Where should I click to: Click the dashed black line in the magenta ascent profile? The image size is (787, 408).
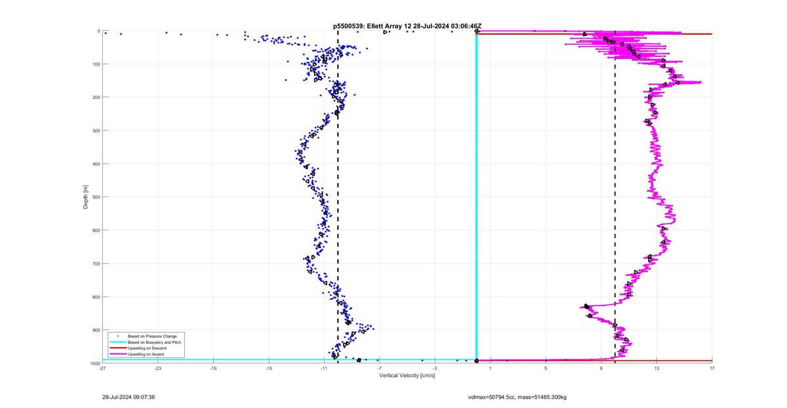[615, 197]
